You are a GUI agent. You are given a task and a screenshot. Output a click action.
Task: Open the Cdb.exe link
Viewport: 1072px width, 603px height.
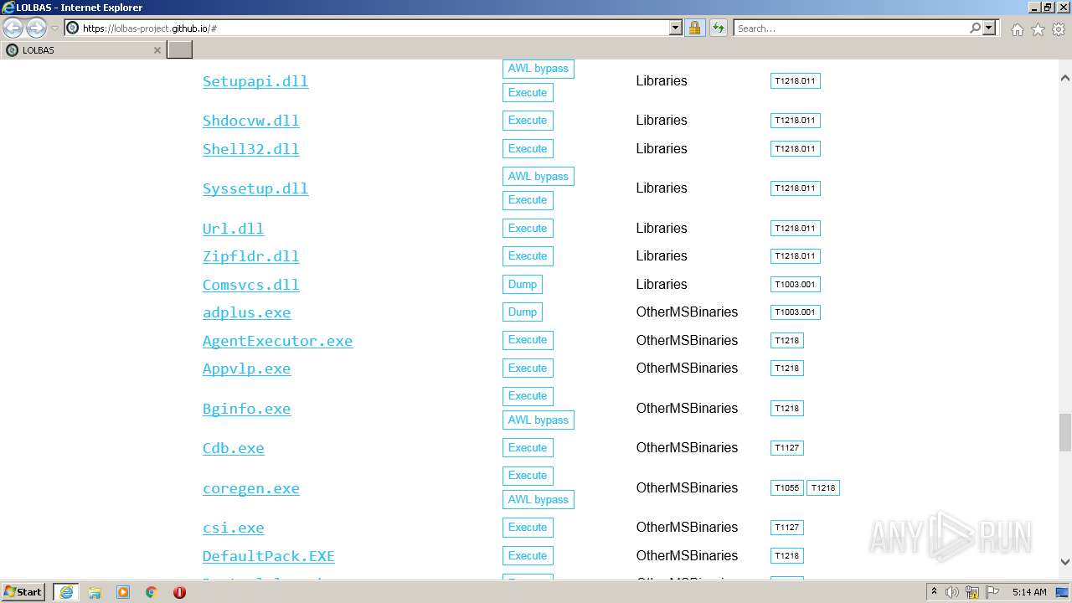(233, 448)
